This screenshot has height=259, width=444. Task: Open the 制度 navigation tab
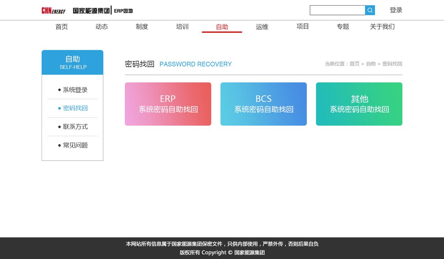click(142, 27)
